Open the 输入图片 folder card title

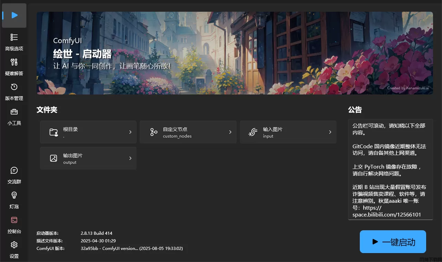[273, 129]
